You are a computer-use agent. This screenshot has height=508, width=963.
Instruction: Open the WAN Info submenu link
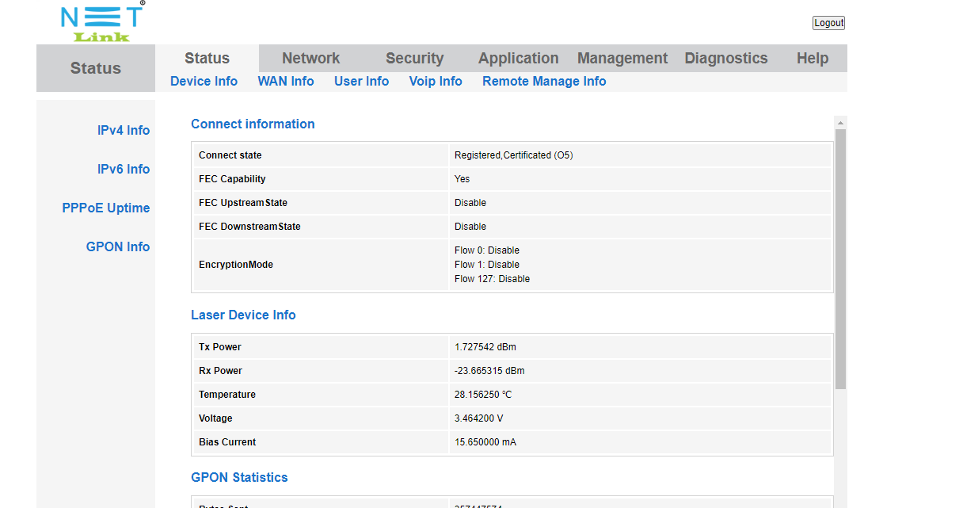285,81
